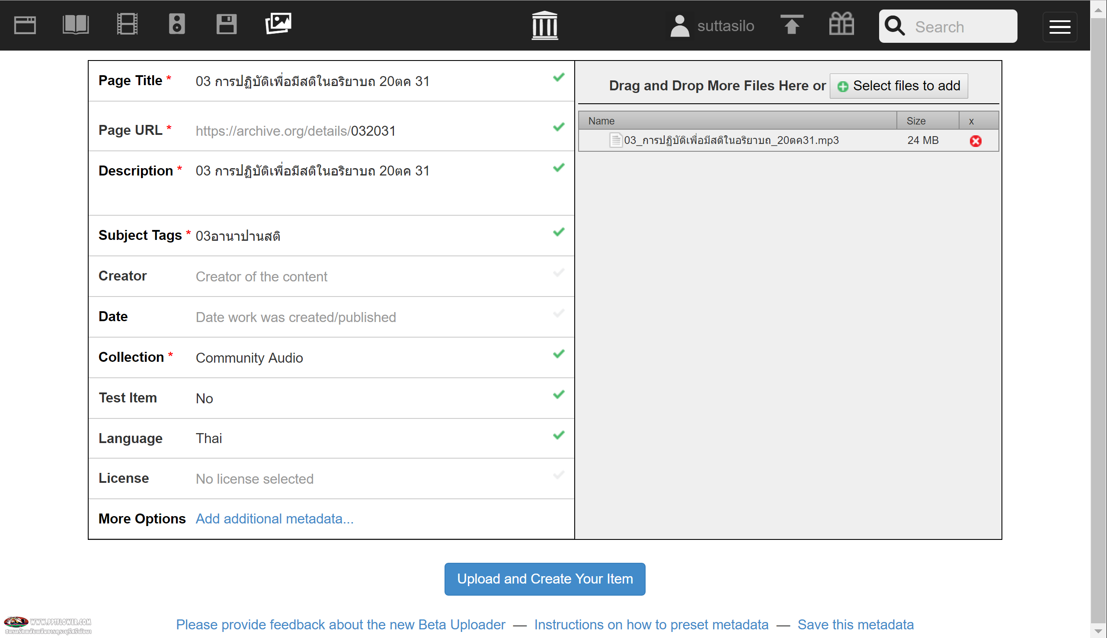This screenshot has height=638, width=1107.
Task: Click the Page Title green checkmark
Action: coord(559,77)
